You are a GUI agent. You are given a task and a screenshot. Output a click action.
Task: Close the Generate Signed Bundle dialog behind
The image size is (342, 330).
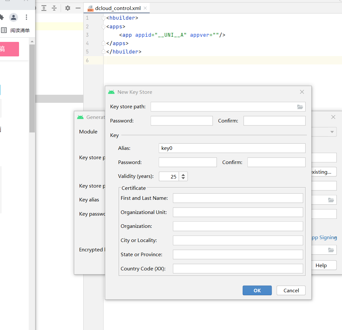coord(333,117)
